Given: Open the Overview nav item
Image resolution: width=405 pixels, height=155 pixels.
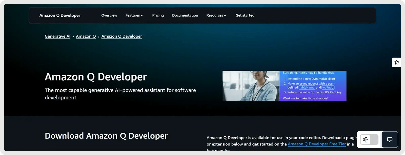Looking at the screenshot, I should (x=109, y=15).
